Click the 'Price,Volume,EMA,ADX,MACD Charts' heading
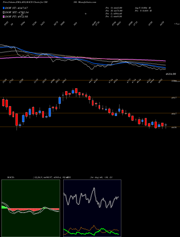Viewport: 180px width, 237px height. (x=21, y=2)
